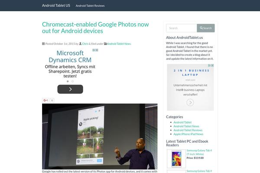Viewport: 260px width, 173px height.
Task: Go to Android Tablet Reviews in navbar
Action: point(90,6)
